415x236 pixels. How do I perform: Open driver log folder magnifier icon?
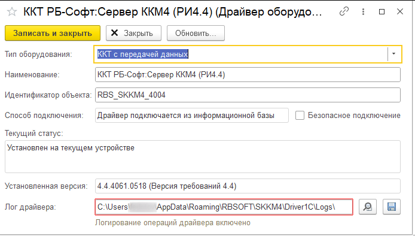368,207
